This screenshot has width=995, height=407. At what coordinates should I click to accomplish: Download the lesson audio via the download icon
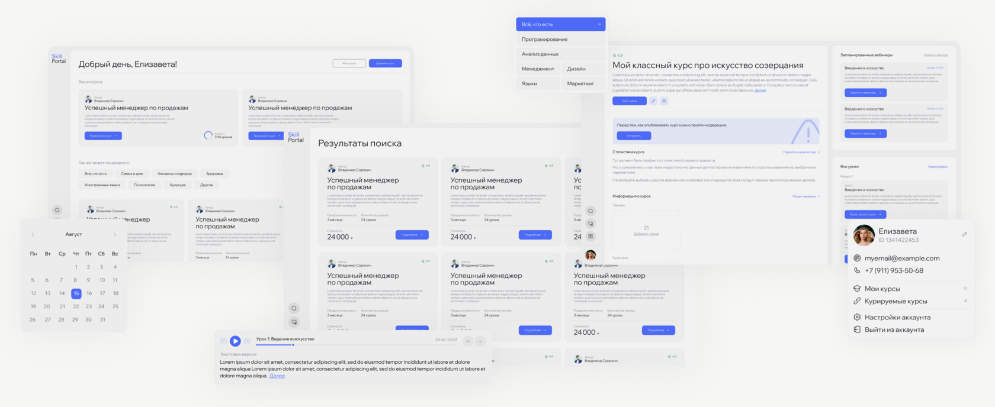[x=480, y=341]
